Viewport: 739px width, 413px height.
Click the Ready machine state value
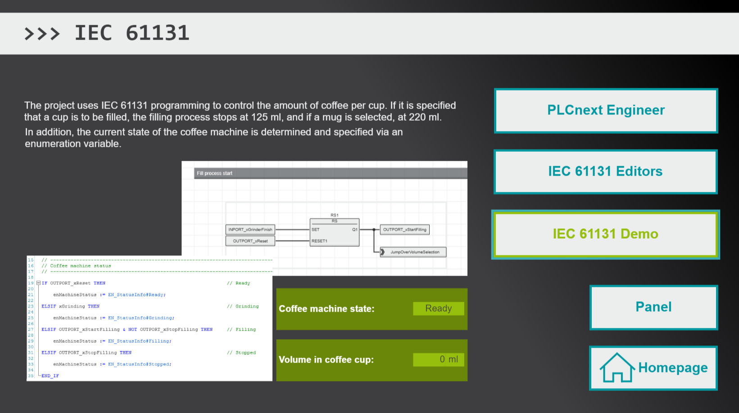click(438, 309)
